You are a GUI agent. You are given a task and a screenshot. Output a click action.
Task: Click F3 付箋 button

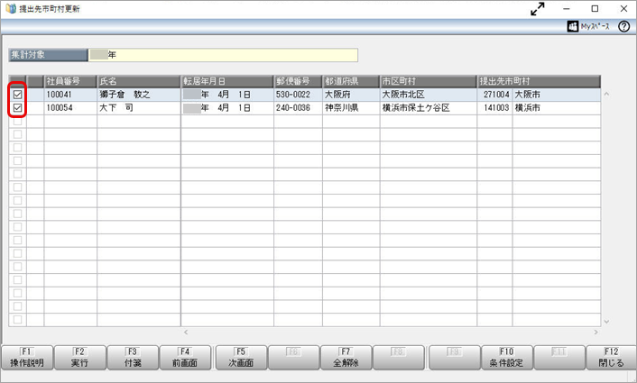pyautogui.click(x=133, y=358)
